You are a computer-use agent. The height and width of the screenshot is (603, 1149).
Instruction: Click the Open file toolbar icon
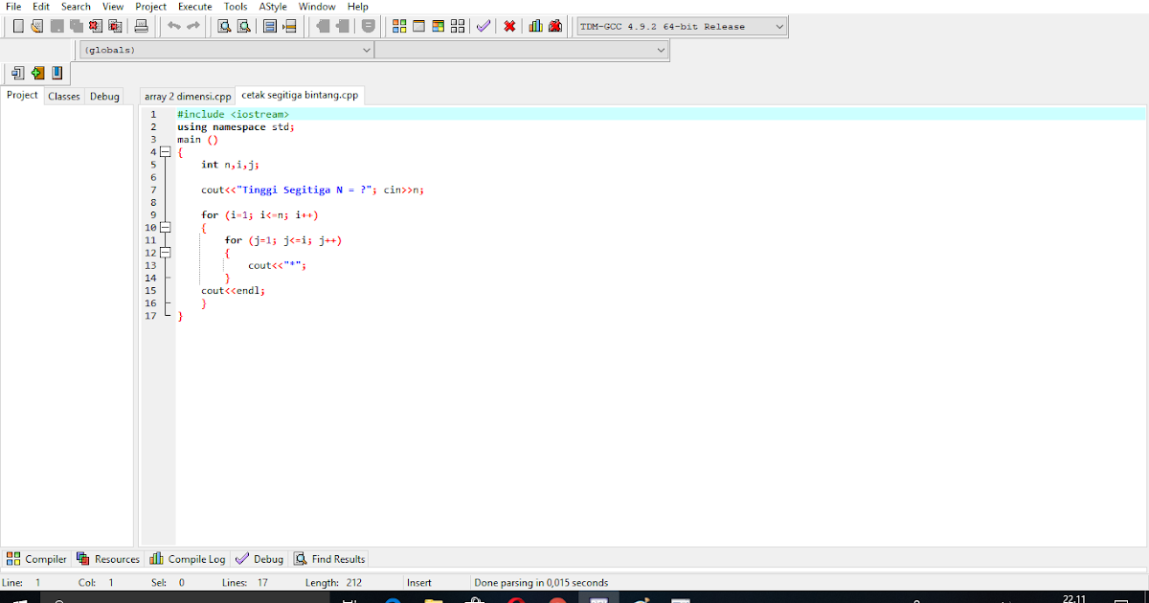pos(37,26)
